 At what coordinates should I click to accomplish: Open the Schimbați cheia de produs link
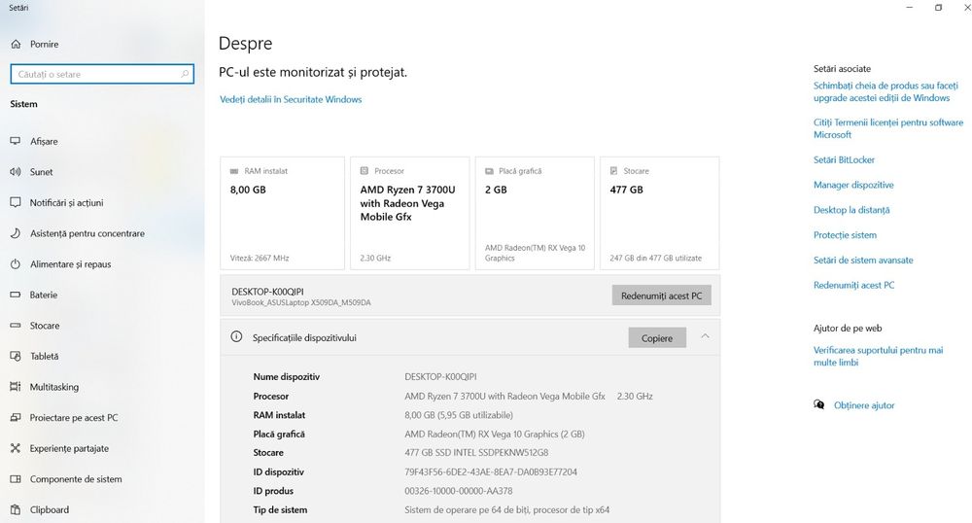pyautogui.click(x=885, y=91)
